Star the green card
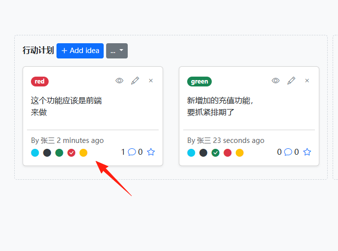338x251 pixels. [307, 152]
